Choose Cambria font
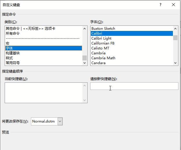Viewport: 181px width, 150px height. (132, 53)
